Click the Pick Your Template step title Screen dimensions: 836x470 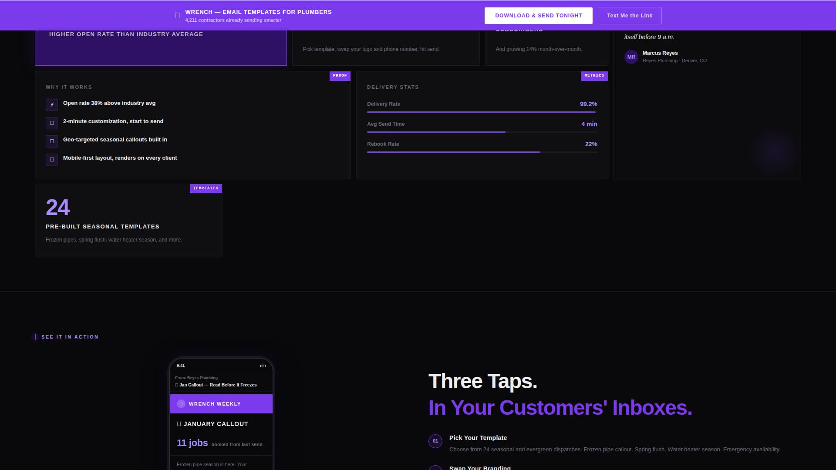coord(478,438)
